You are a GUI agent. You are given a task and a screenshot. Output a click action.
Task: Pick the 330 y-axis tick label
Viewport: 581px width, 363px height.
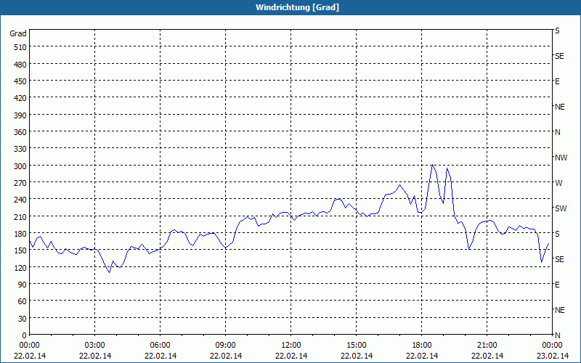tap(21, 149)
